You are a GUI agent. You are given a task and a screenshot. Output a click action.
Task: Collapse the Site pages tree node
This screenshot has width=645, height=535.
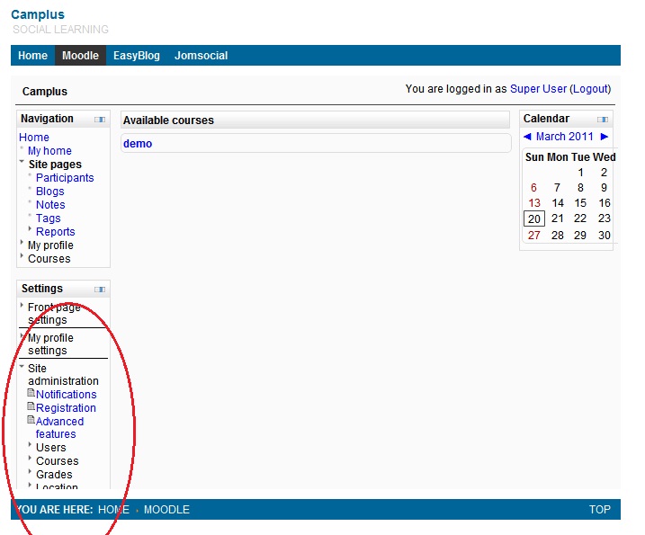click(22, 163)
